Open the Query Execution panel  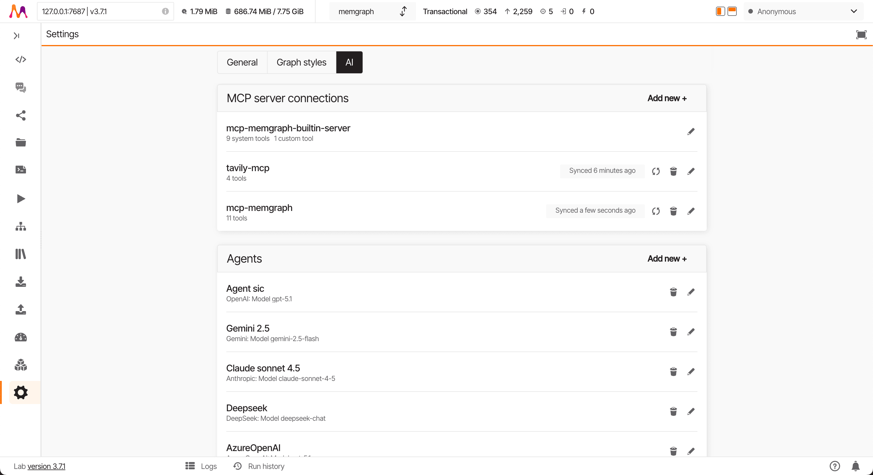click(x=21, y=60)
